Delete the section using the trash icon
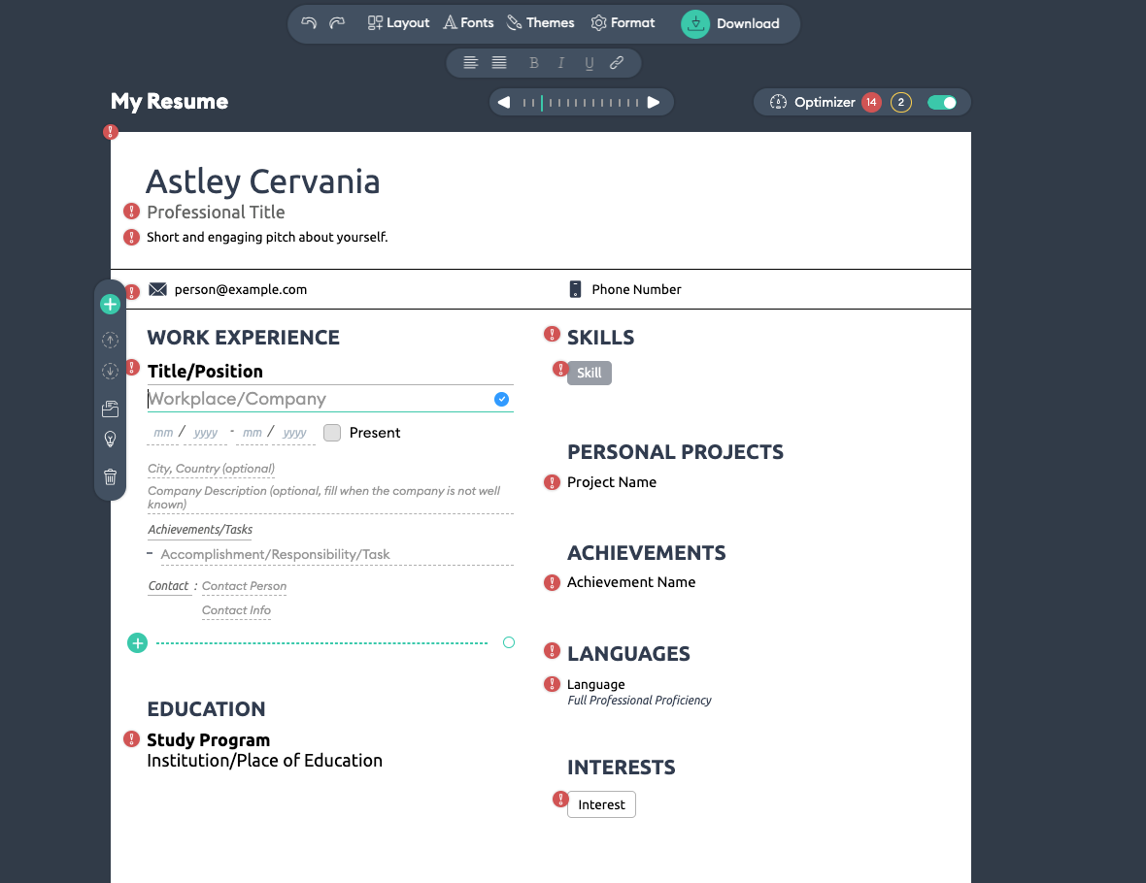 pos(110,476)
